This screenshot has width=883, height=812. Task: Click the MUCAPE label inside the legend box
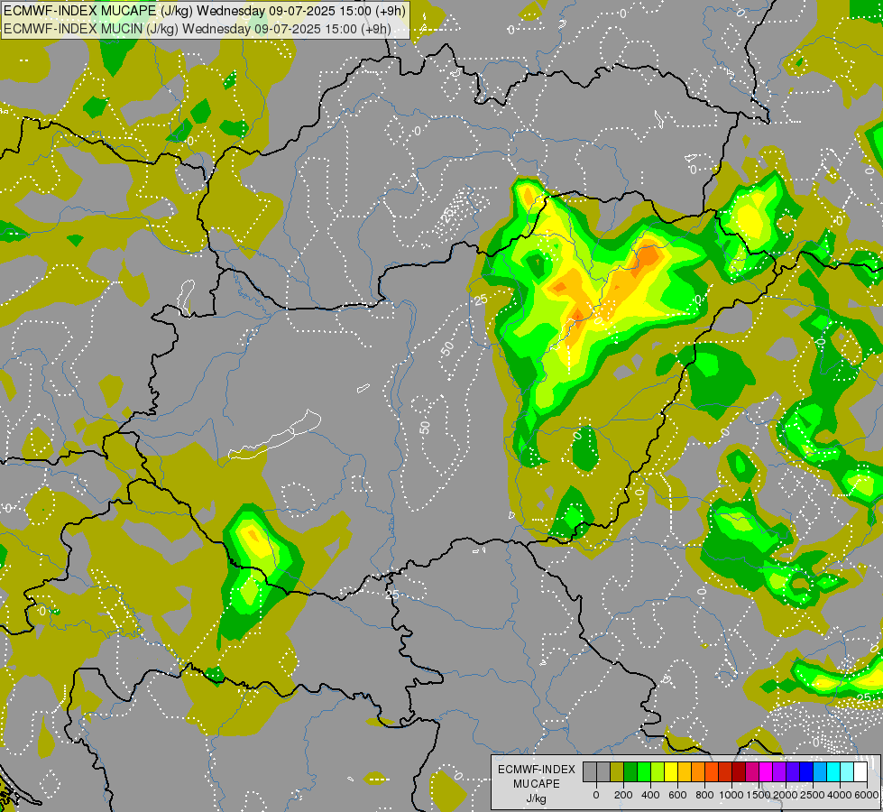(537, 784)
